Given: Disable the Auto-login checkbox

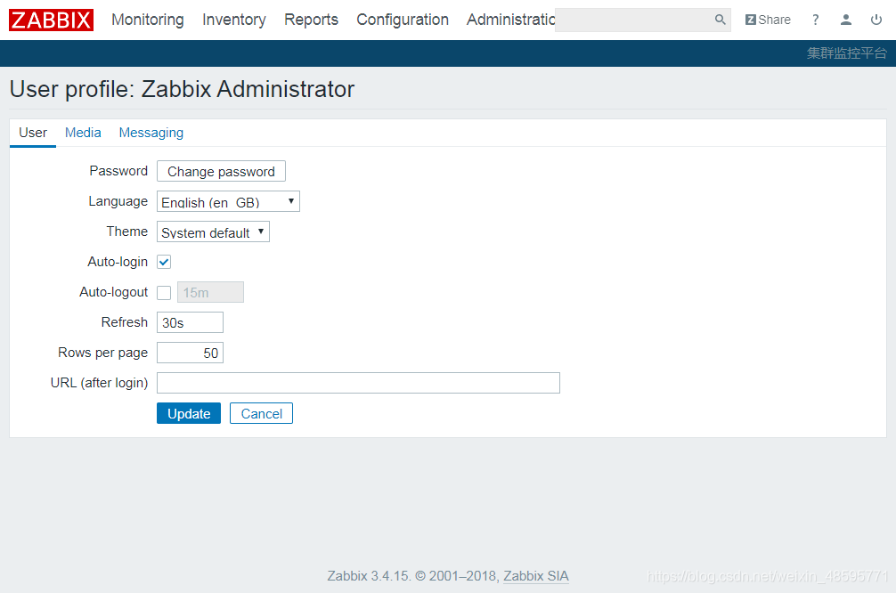Looking at the screenshot, I should coord(164,263).
